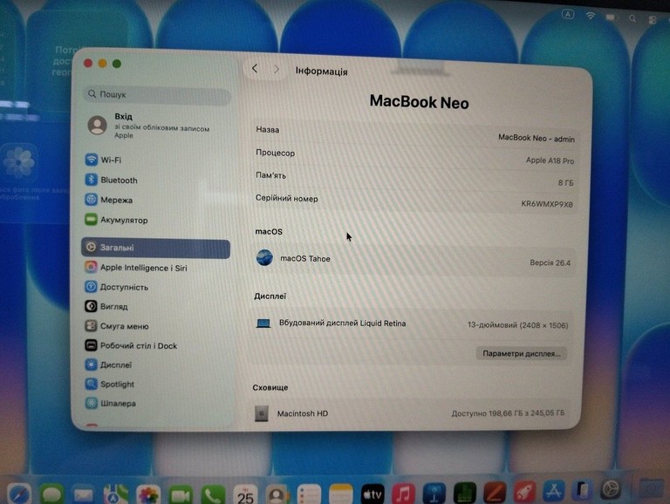Open Spotlight search in menu bar
Image resolution: width=670 pixels, height=504 pixels.
point(632,18)
